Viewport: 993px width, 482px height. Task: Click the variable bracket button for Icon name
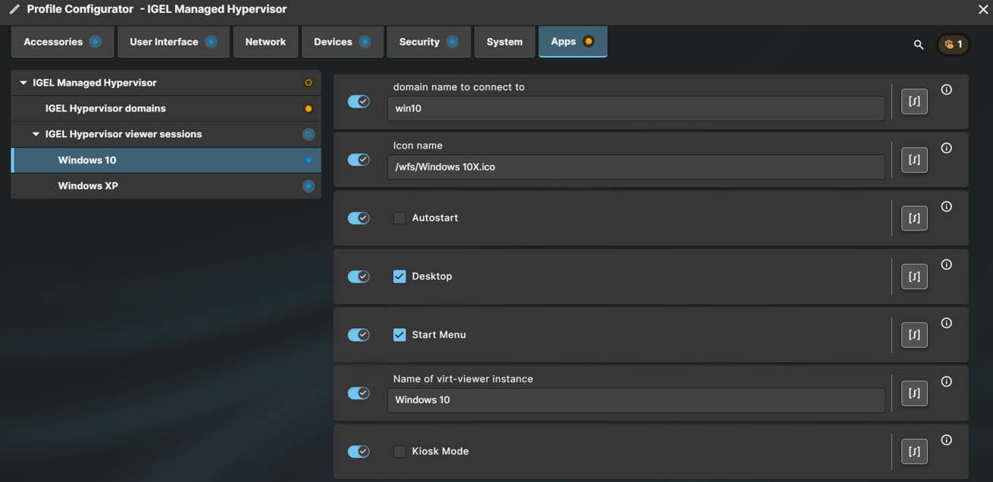click(x=914, y=160)
